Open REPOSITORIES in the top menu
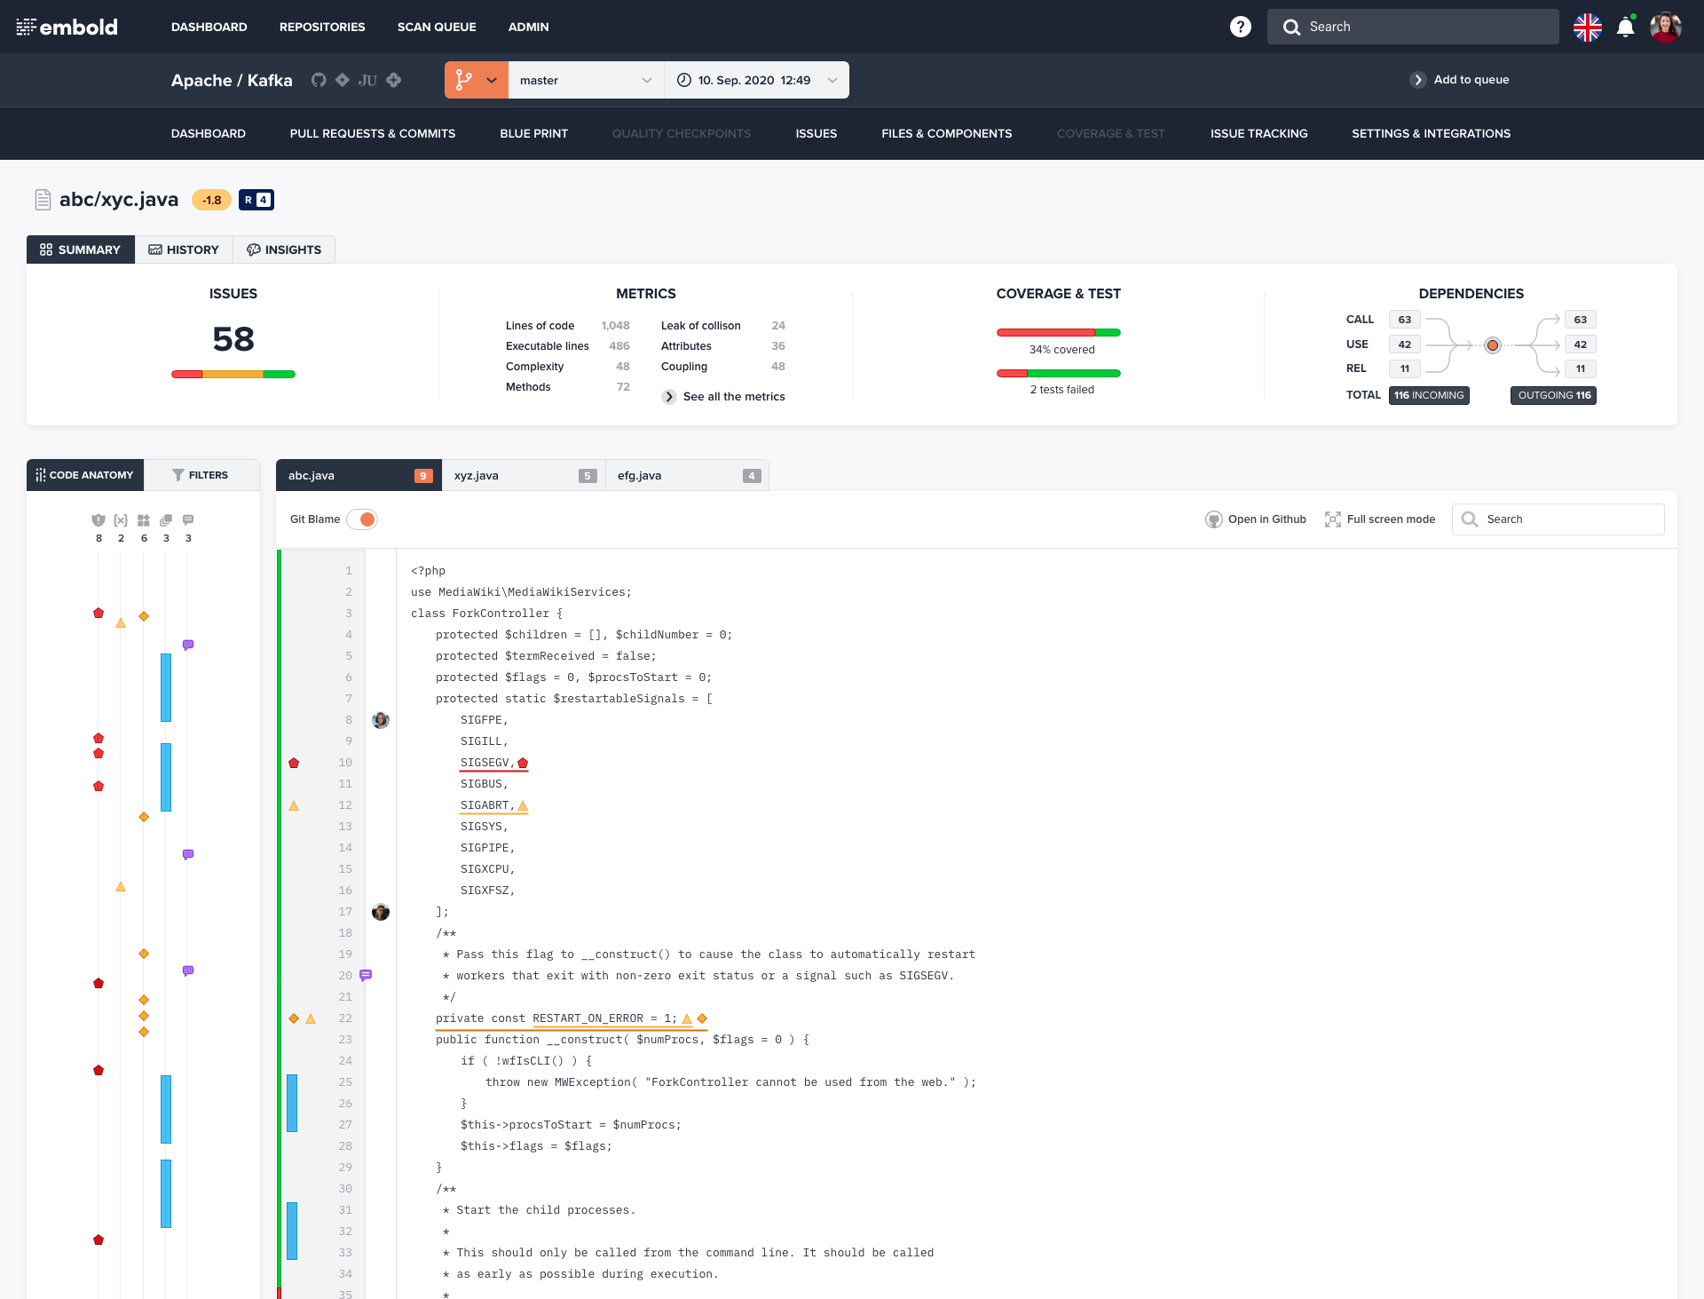 click(x=322, y=27)
